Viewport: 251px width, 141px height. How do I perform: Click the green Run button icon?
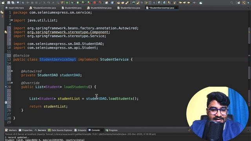pos(78,3)
